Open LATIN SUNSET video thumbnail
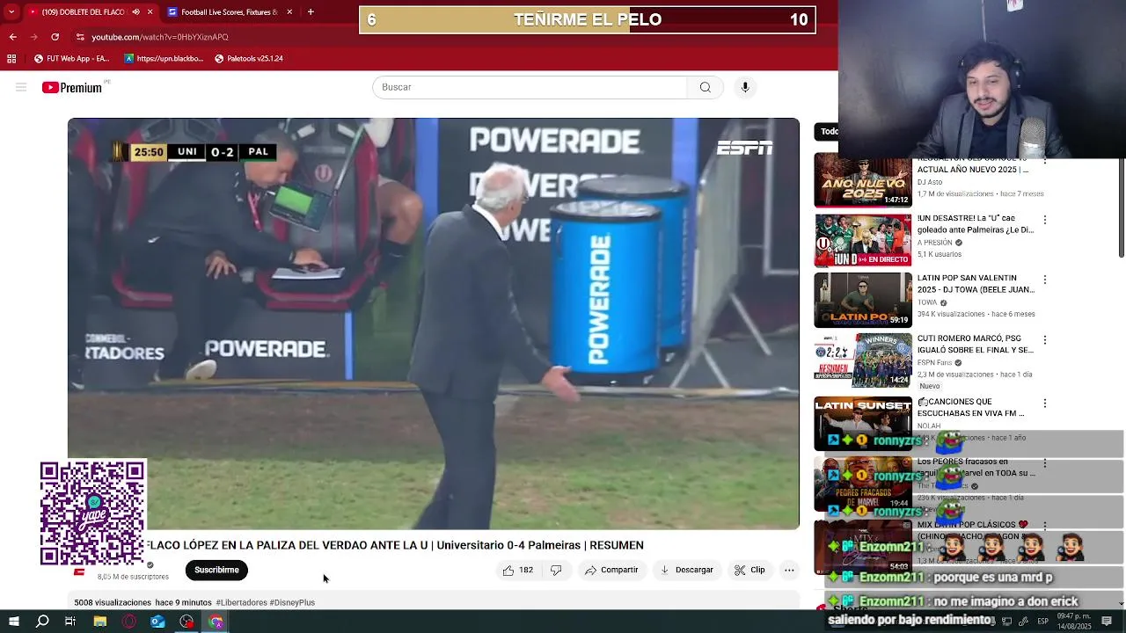Image resolution: width=1126 pixels, height=633 pixels. [863, 423]
